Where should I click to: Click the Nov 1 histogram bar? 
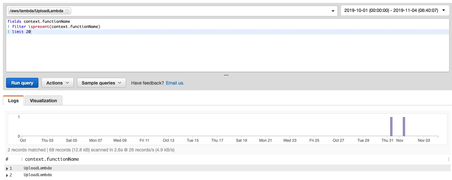coord(404,127)
